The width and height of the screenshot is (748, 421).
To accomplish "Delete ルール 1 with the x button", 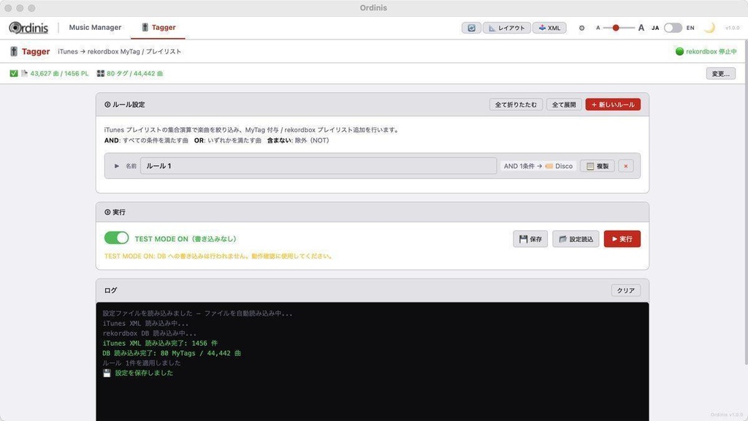I will [x=626, y=166].
